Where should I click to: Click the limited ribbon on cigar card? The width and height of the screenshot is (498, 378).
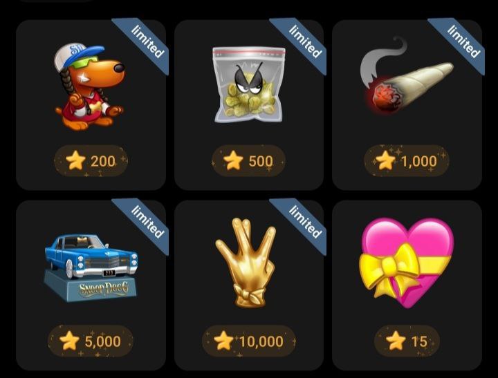[x=463, y=41]
